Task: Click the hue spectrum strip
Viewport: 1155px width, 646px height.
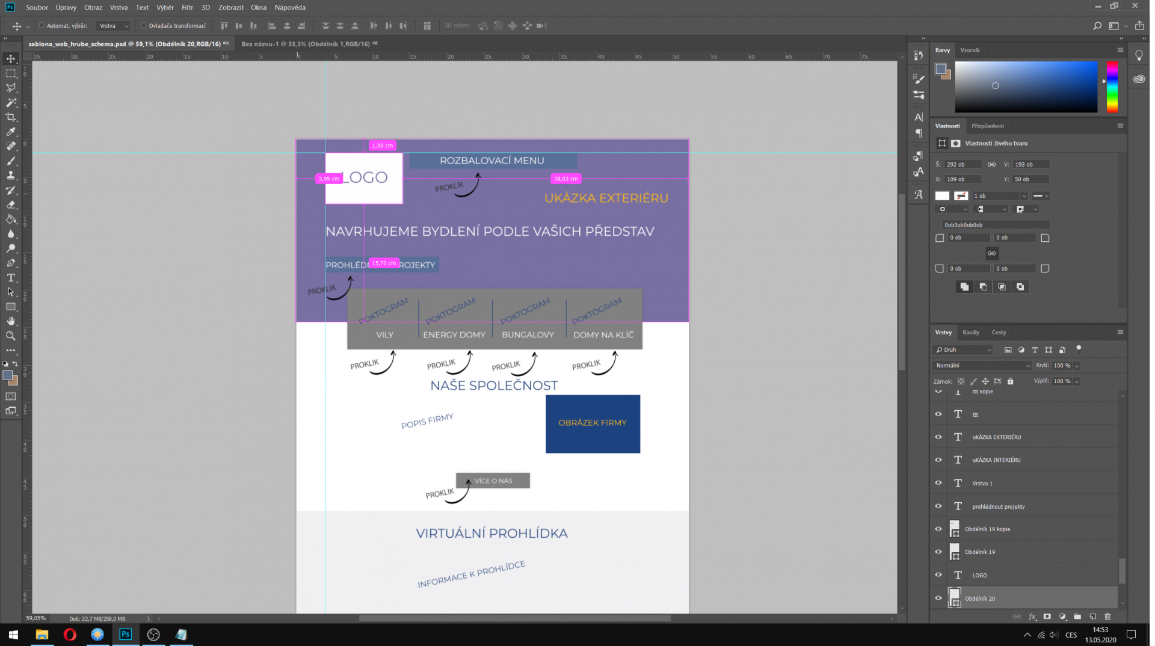Action: click(x=1112, y=87)
